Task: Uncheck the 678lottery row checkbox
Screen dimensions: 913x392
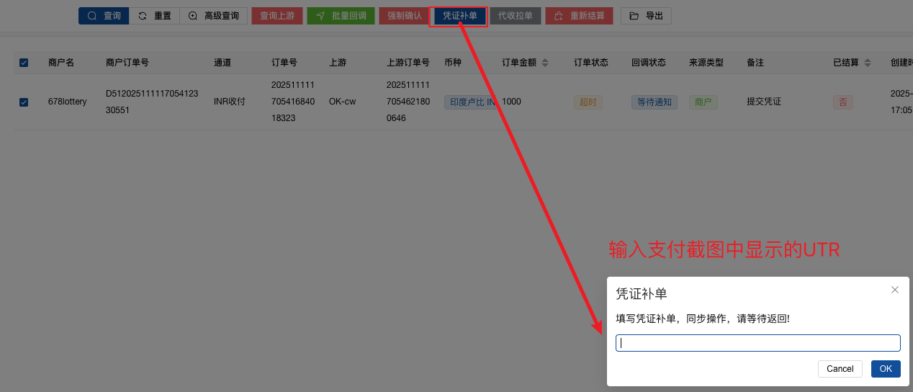Action: pos(24,102)
